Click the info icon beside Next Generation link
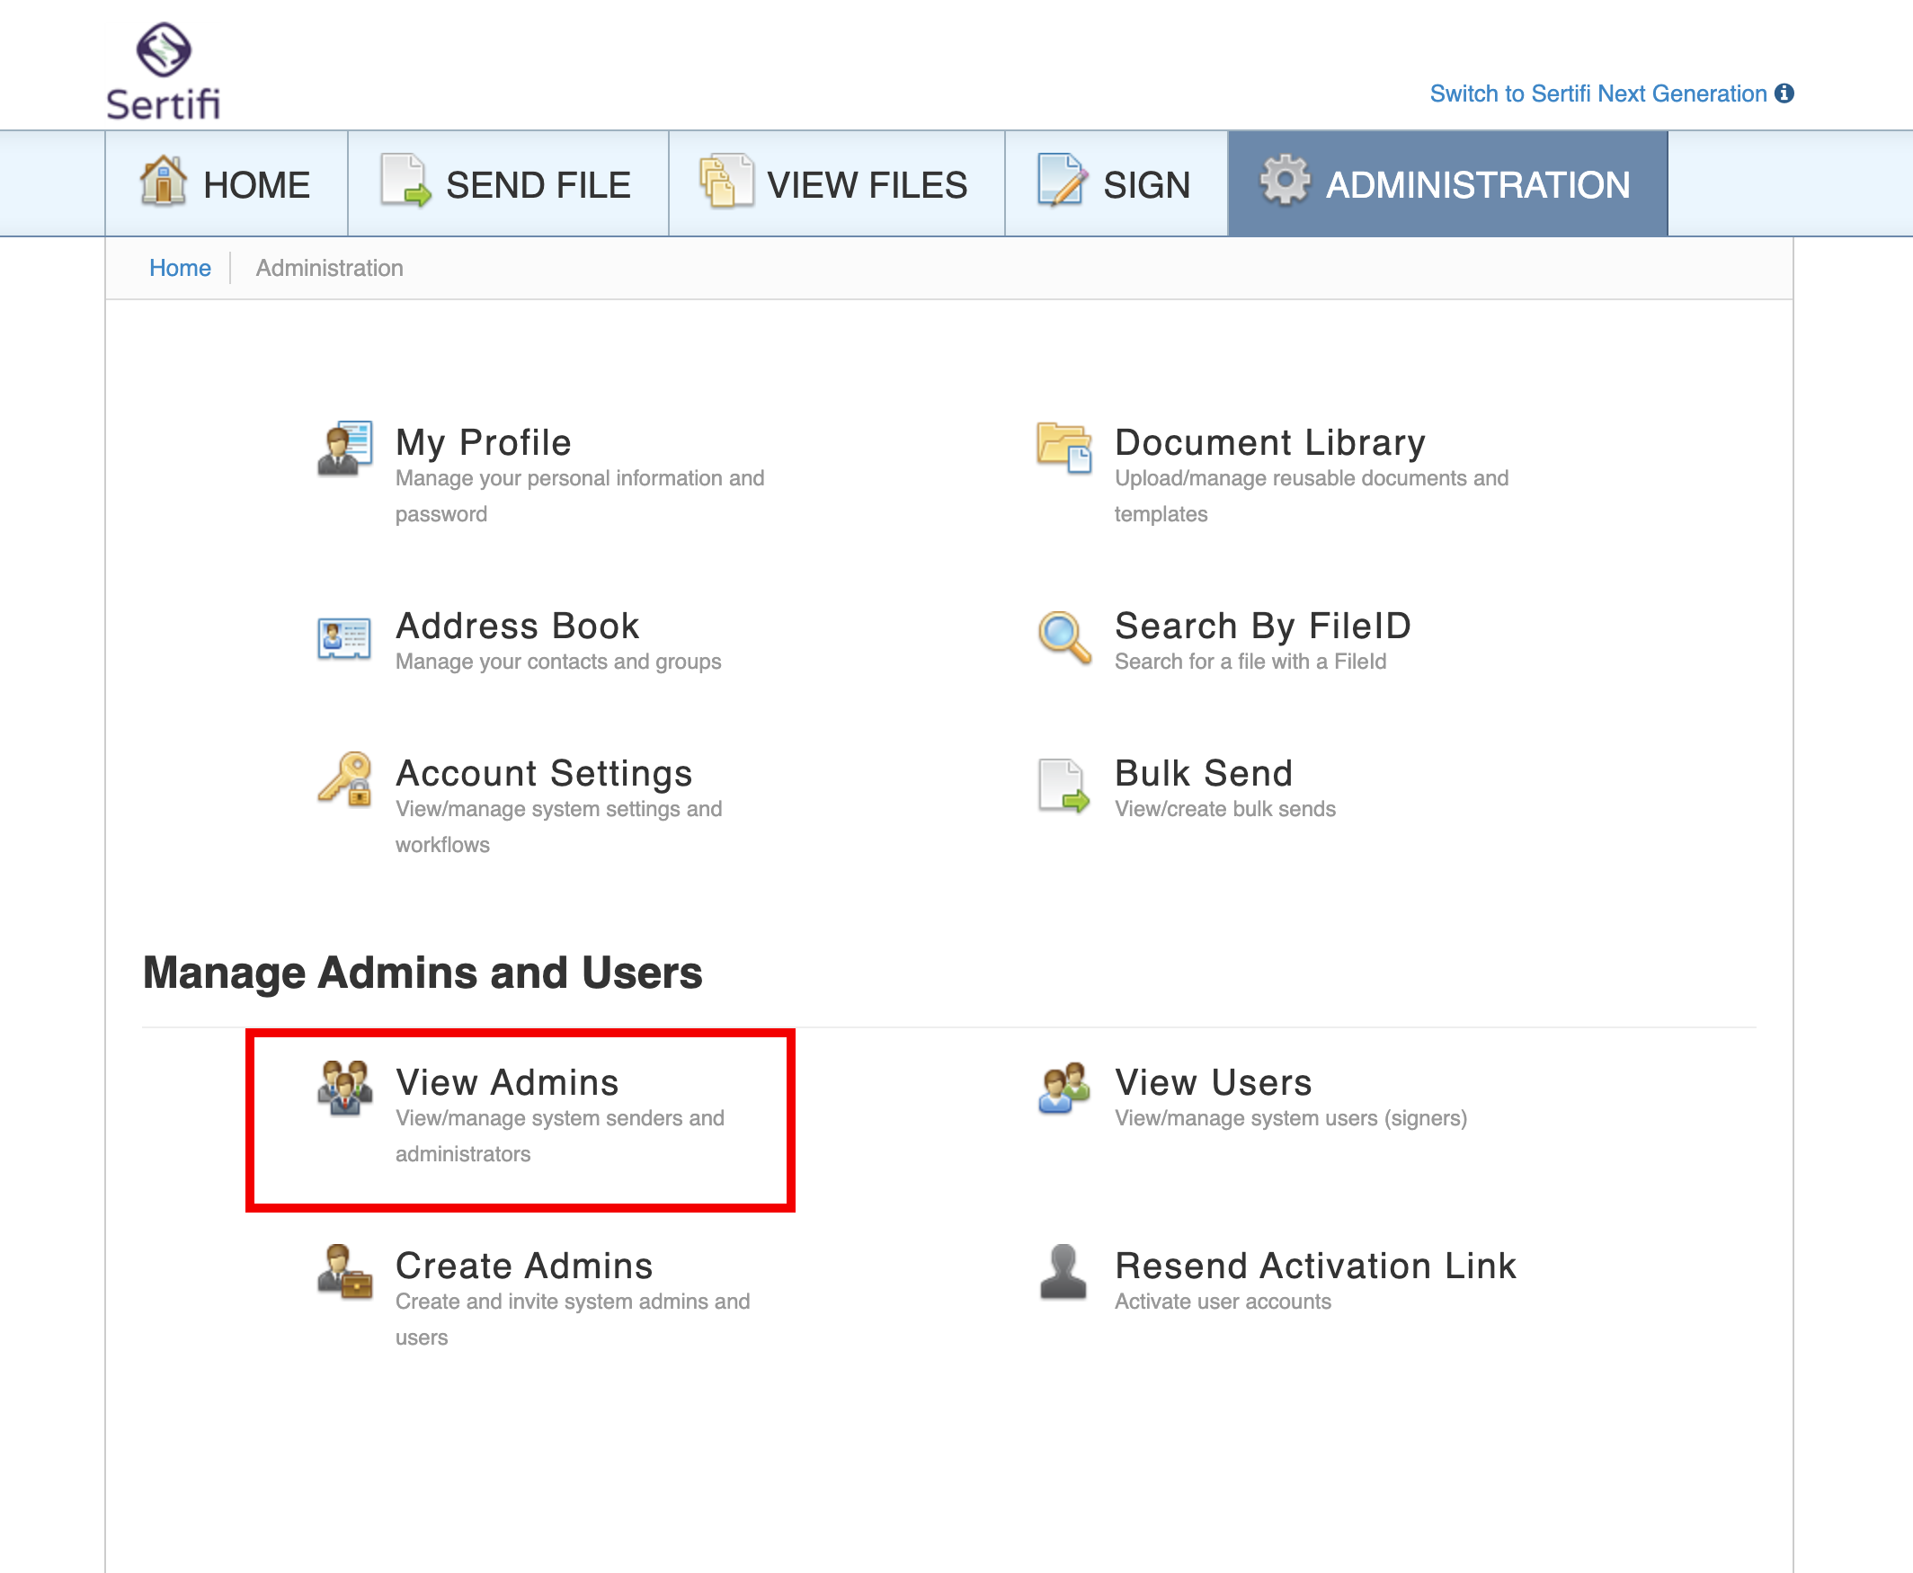This screenshot has height=1573, width=1913. pyautogui.click(x=1784, y=93)
